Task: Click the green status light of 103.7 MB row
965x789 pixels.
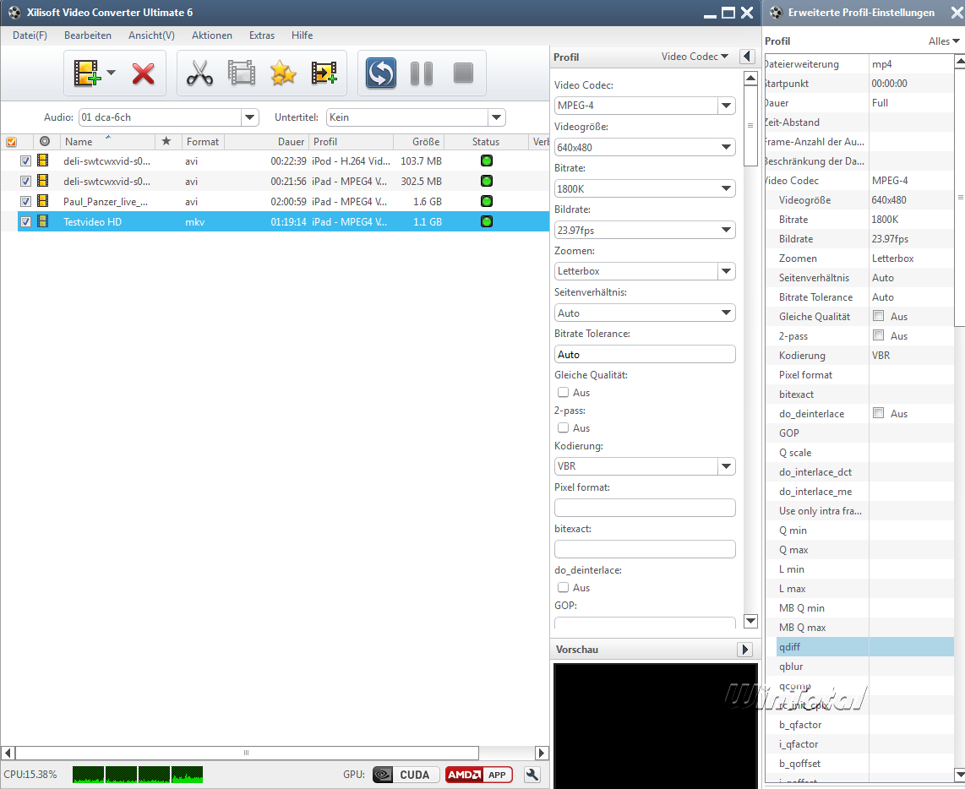Action: (486, 161)
